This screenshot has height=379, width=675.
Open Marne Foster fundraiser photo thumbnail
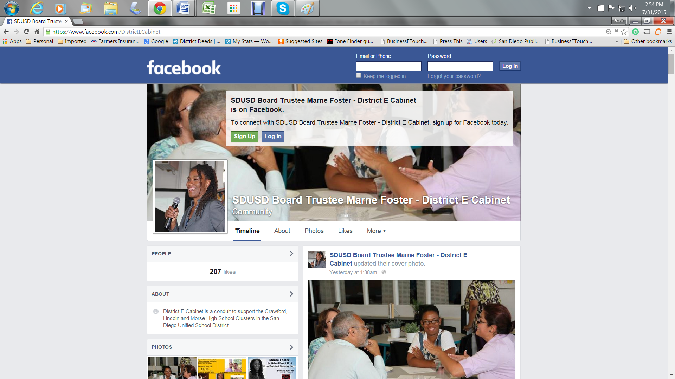click(x=272, y=368)
